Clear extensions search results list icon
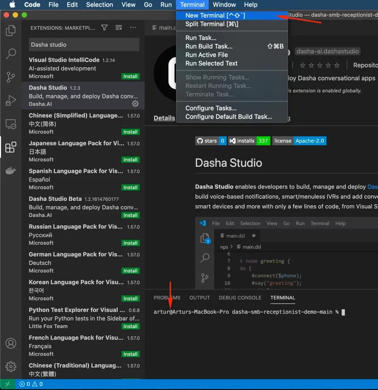The width and height of the screenshot is (378, 390). pyautogui.click(x=119, y=28)
